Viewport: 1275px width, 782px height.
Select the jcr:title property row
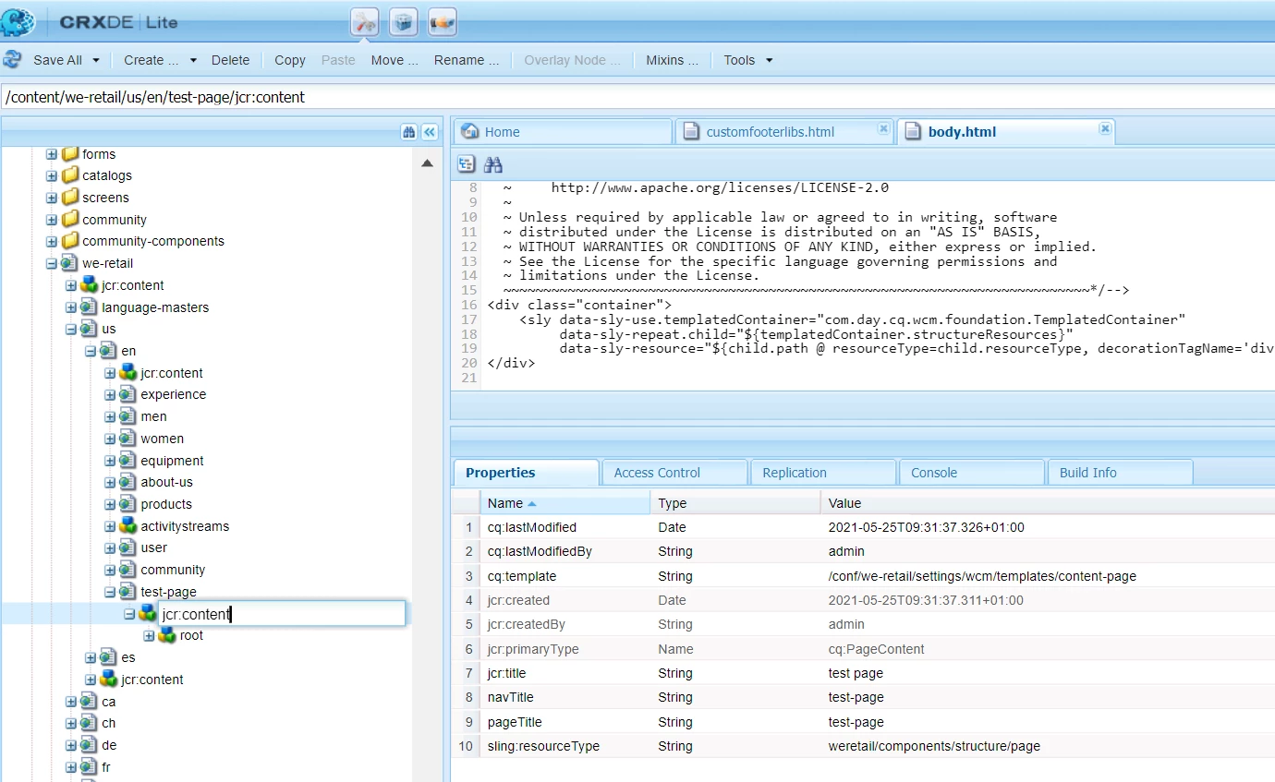863,673
